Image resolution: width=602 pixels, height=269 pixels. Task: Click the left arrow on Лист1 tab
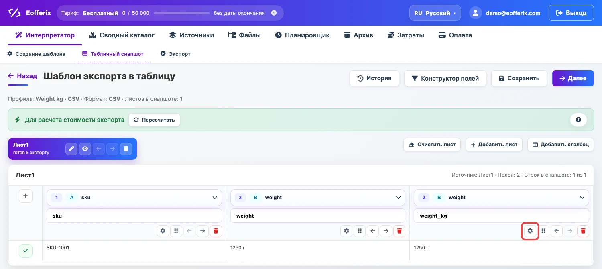point(99,149)
